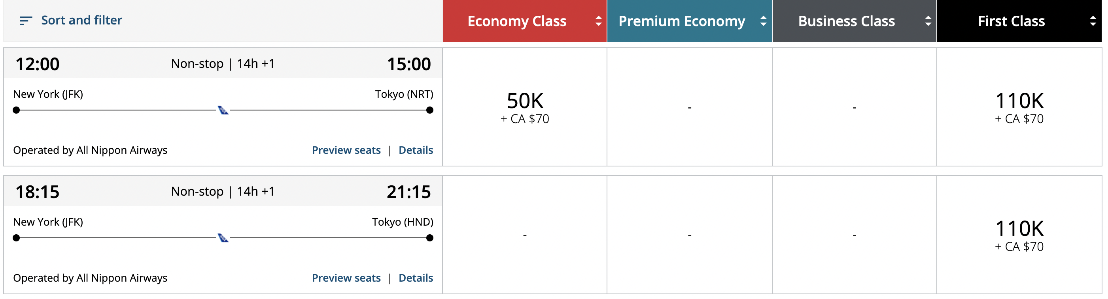This screenshot has width=1108, height=299.
Task: Choose 50K Economy fare for JFK-NRT
Action: [x=525, y=107]
